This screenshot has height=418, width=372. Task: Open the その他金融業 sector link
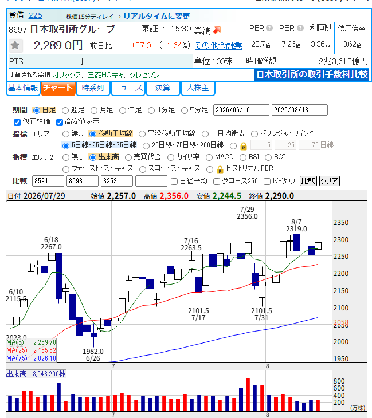click(x=218, y=46)
